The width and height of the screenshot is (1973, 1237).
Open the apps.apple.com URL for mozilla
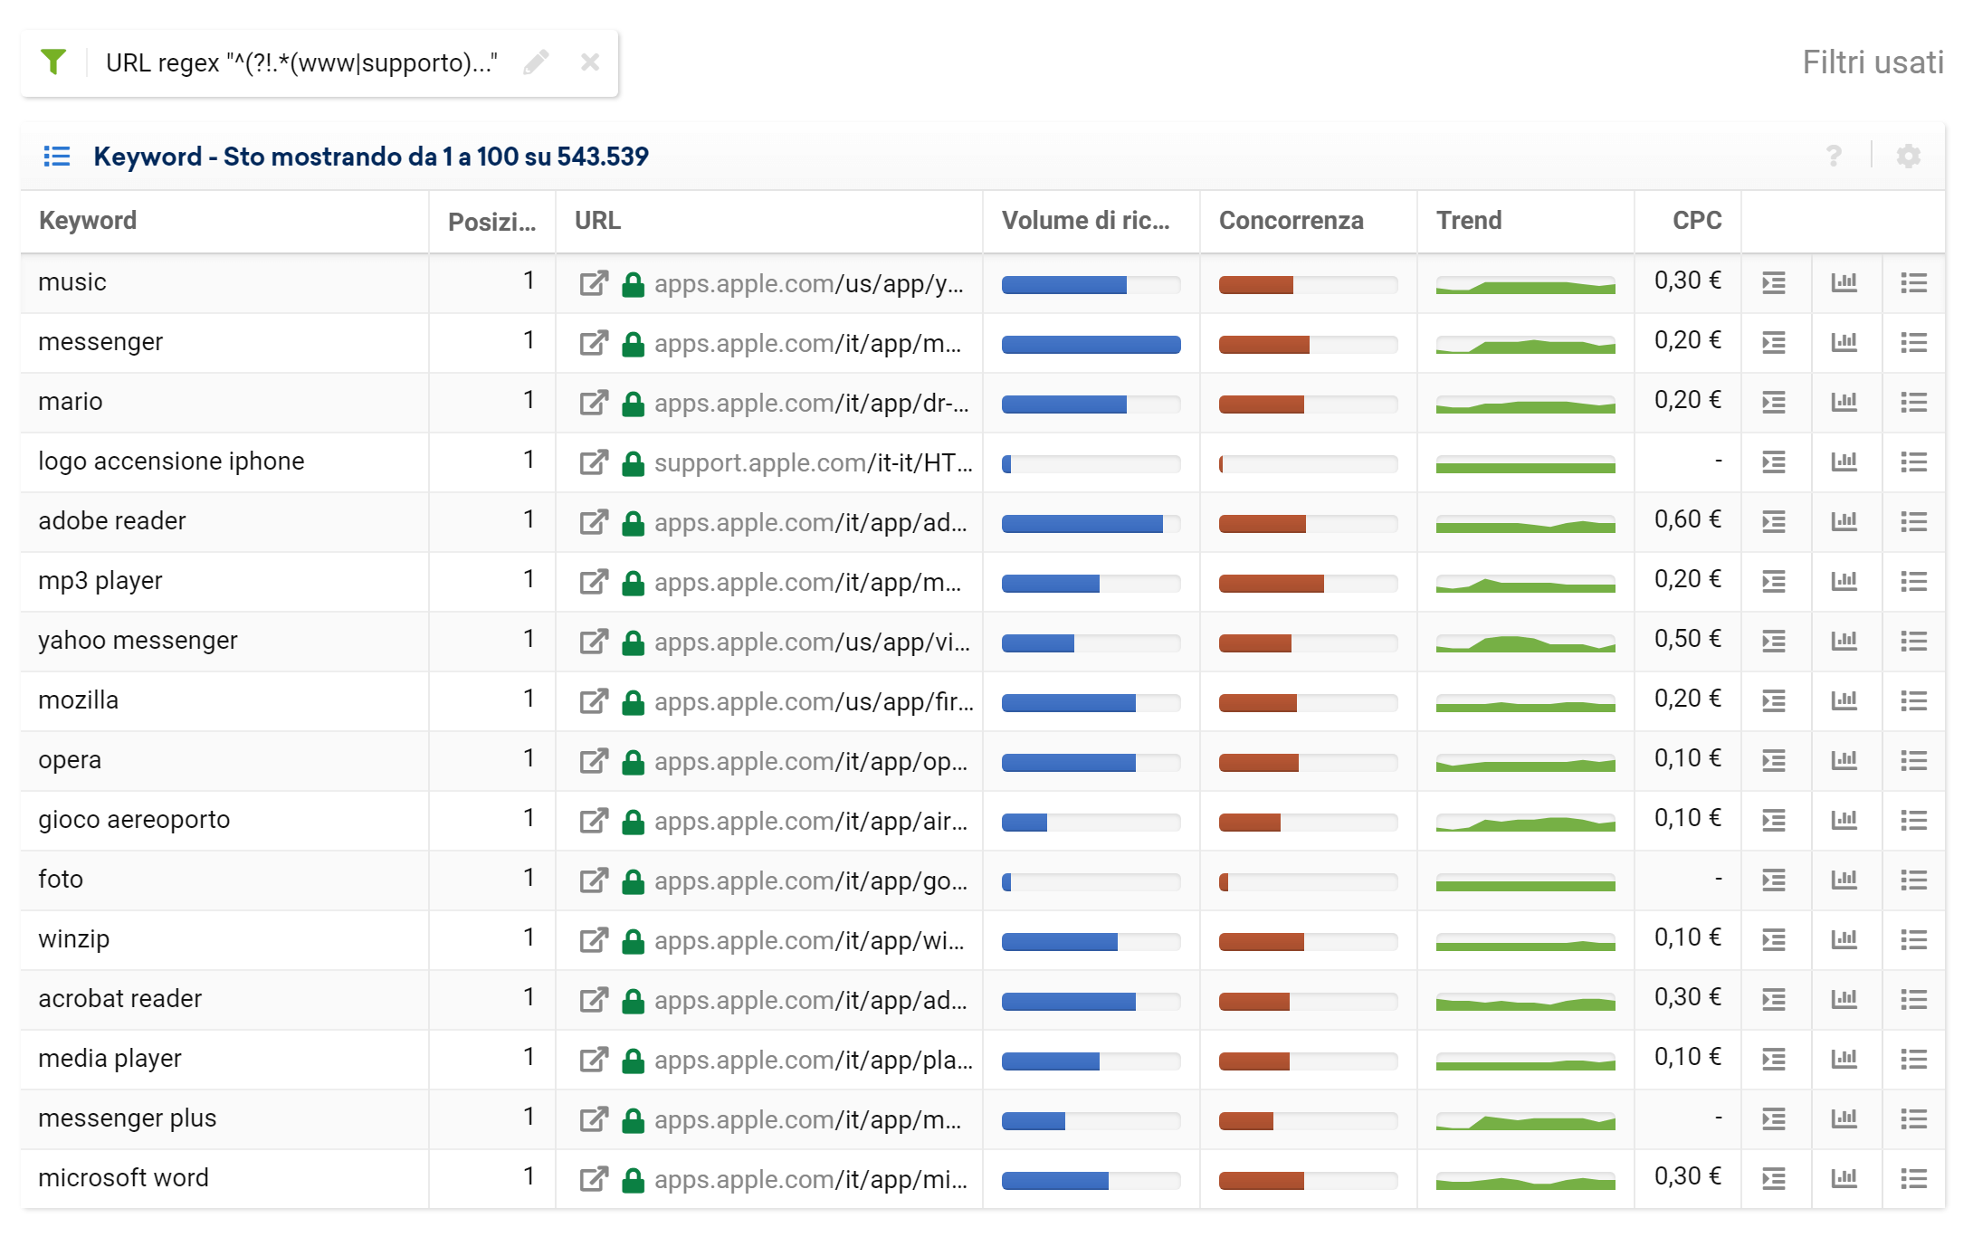[x=814, y=702]
